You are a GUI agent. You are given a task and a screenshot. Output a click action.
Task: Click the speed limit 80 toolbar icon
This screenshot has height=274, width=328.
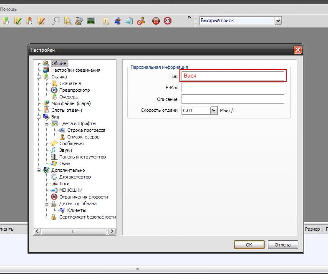167,21
